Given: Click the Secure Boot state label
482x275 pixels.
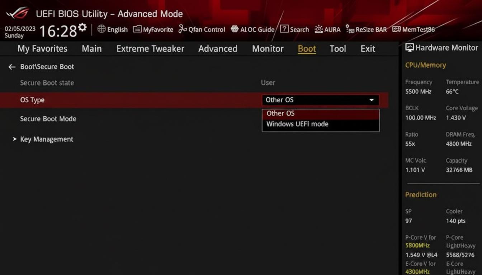Looking at the screenshot, I should coord(47,83).
